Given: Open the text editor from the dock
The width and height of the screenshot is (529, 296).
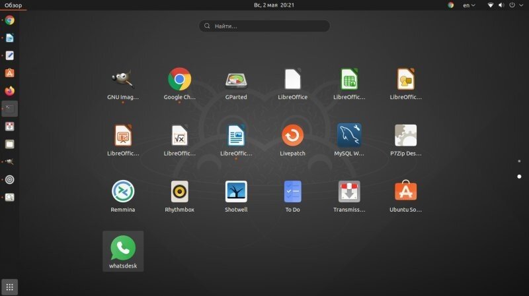Looking at the screenshot, I should pyautogui.click(x=9, y=55).
